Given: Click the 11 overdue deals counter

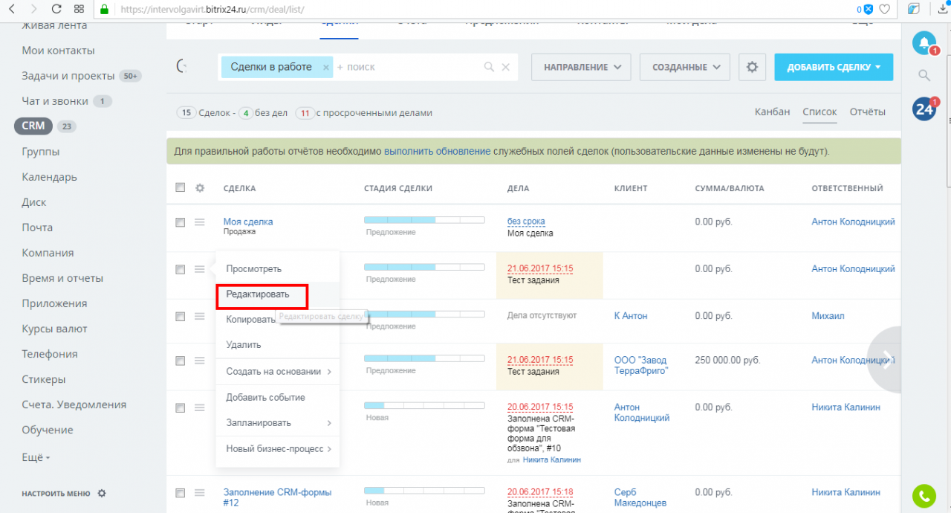Looking at the screenshot, I should point(305,113).
